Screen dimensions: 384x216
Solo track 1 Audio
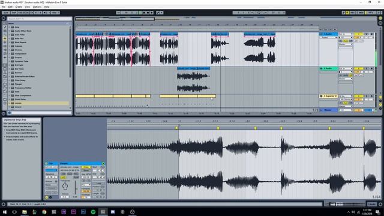tap(367, 34)
